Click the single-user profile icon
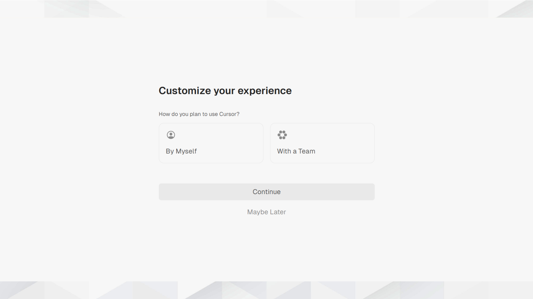Image resolution: width=533 pixels, height=299 pixels. click(171, 135)
